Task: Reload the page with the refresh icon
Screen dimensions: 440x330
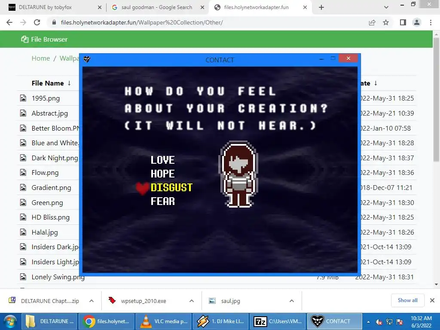Action: click(37, 22)
